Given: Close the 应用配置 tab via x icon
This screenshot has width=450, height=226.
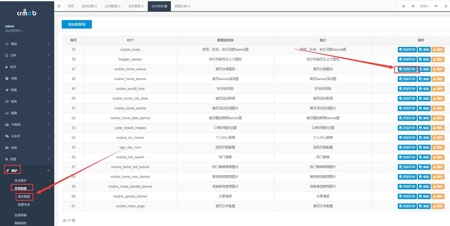Looking at the screenshot, I should [x=119, y=6].
